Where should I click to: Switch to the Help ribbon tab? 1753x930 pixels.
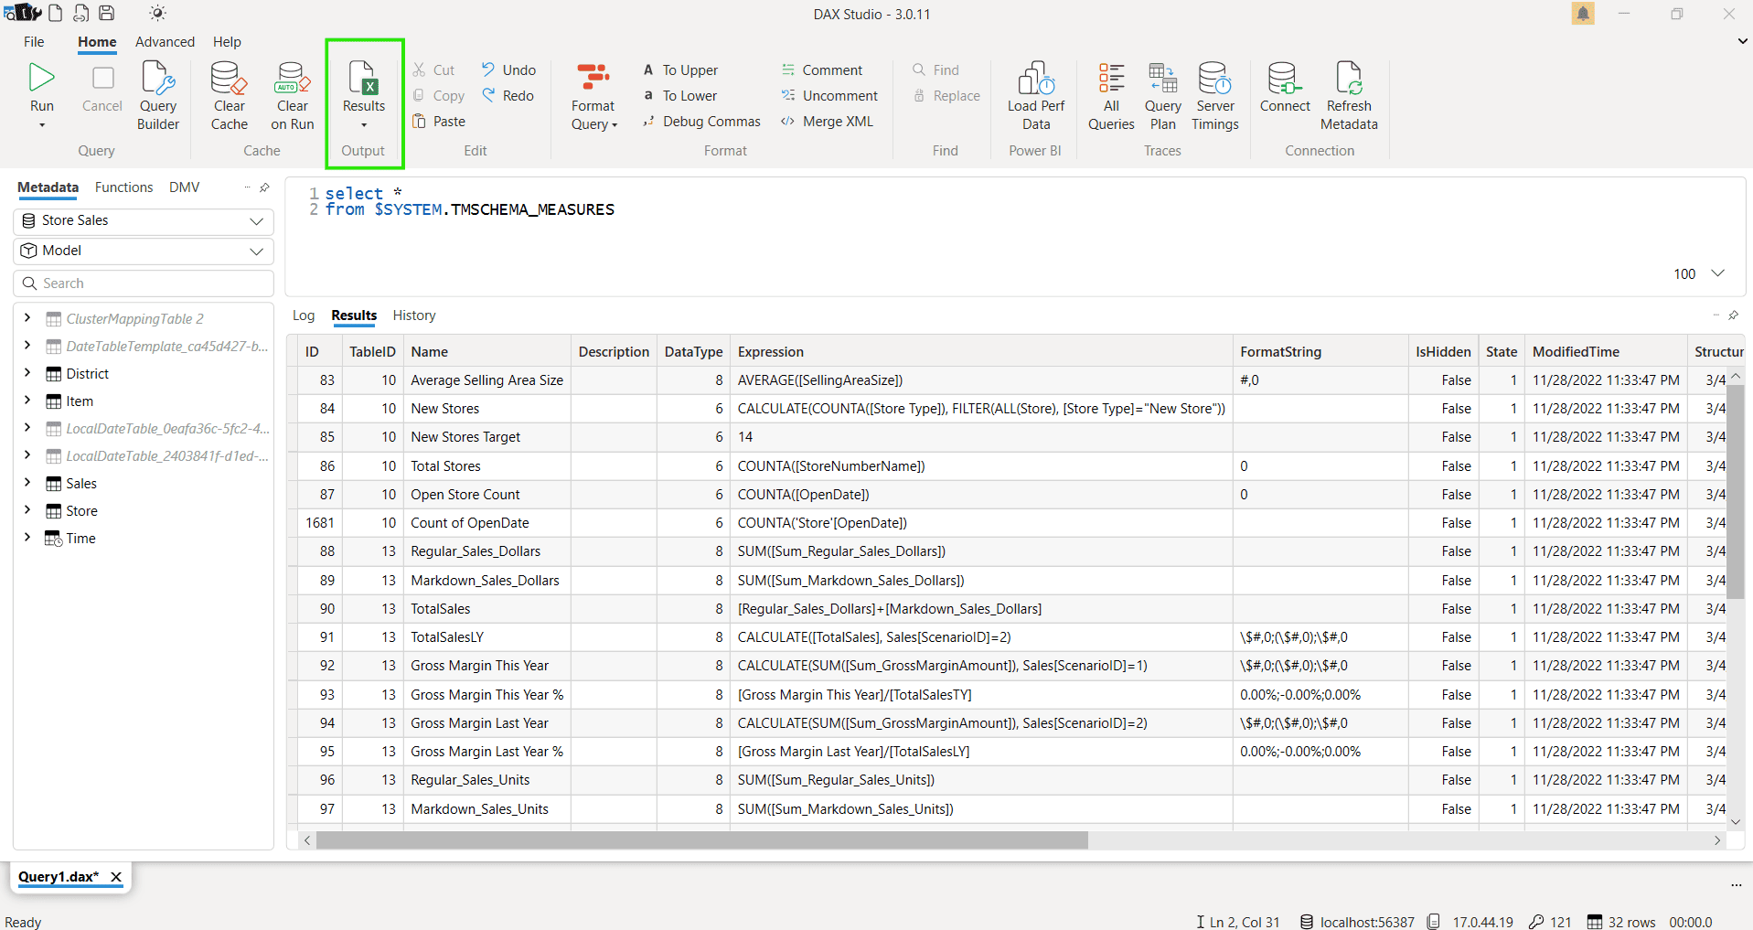227,42
